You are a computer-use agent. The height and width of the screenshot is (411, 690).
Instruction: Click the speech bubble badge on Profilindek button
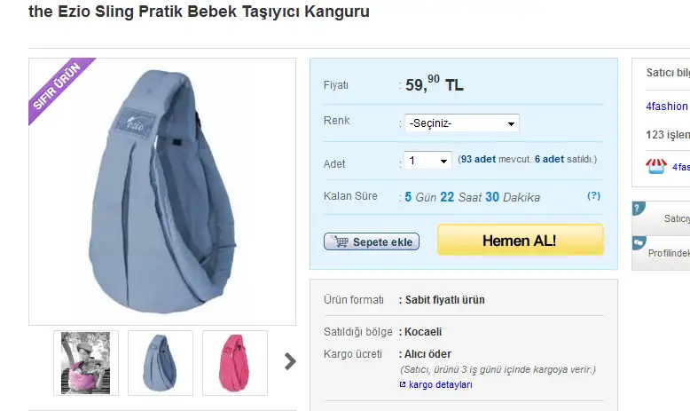click(639, 242)
